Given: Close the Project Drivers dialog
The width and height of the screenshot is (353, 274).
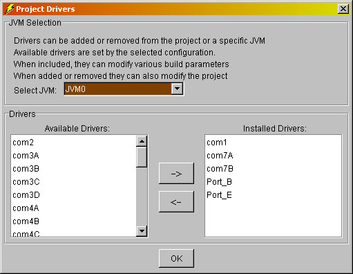Looking at the screenshot, I should coord(343,9).
